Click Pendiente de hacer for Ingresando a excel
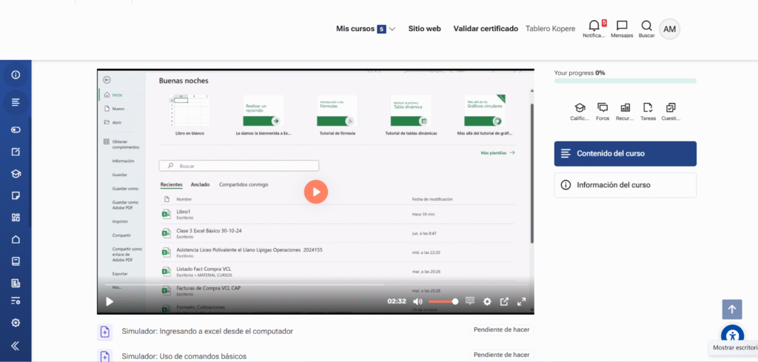 [501, 329]
